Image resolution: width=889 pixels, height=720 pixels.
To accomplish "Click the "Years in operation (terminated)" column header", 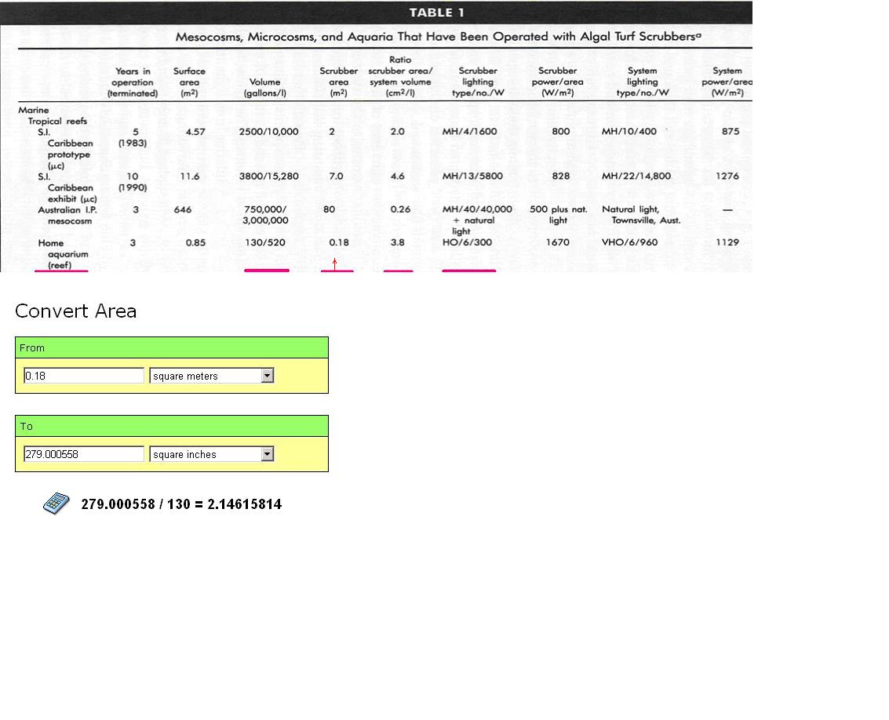I will click(x=133, y=82).
